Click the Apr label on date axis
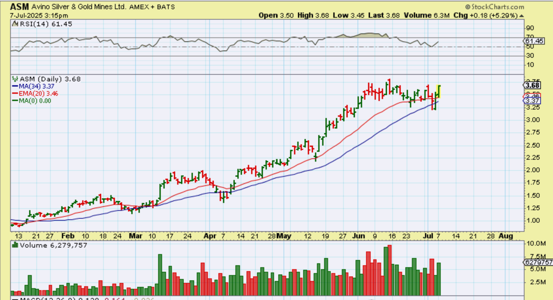The height and width of the screenshot is (300, 553). pyautogui.click(x=210, y=236)
